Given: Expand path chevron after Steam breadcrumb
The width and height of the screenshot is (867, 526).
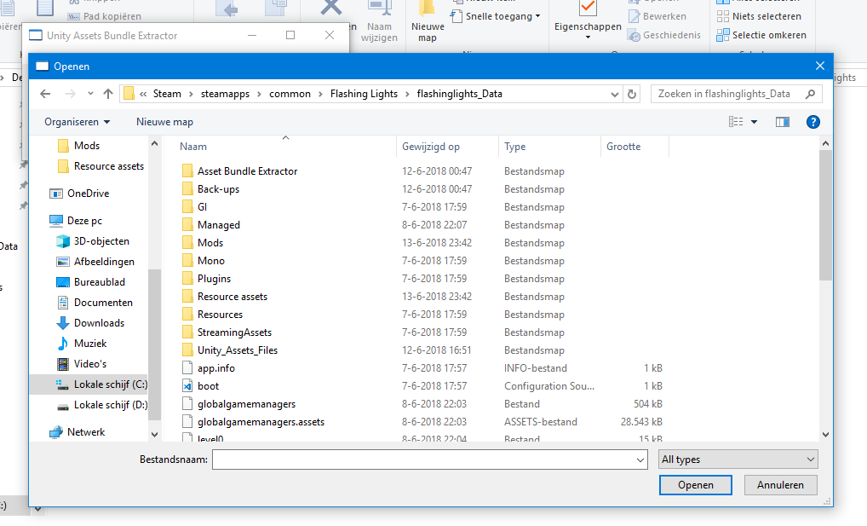Looking at the screenshot, I should (191, 94).
